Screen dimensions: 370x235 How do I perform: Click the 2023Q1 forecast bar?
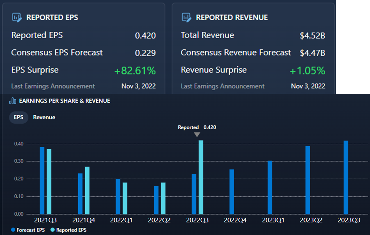pos(270,187)
